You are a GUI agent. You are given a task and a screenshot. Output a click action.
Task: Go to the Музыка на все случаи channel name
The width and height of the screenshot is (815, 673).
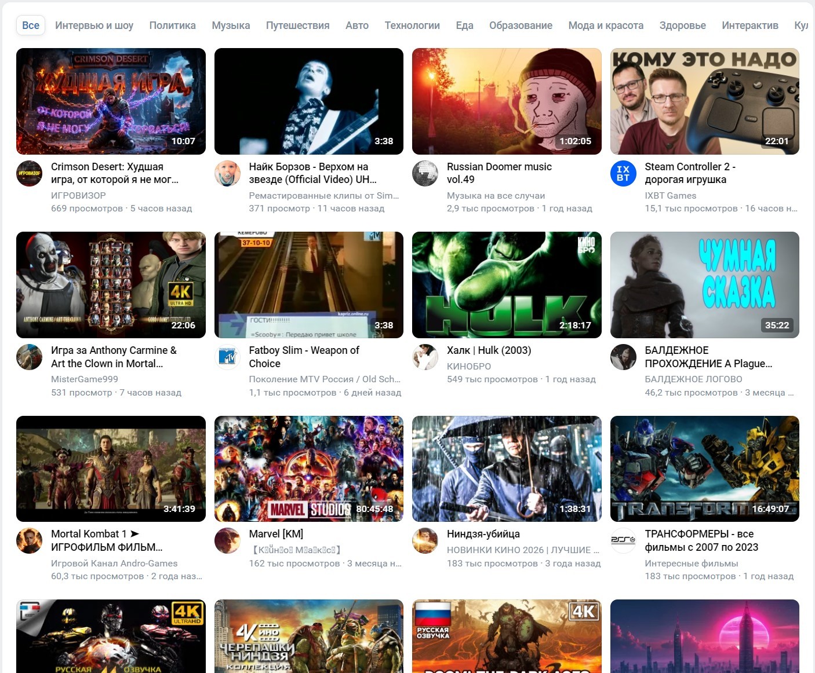(x=496, y=196)
